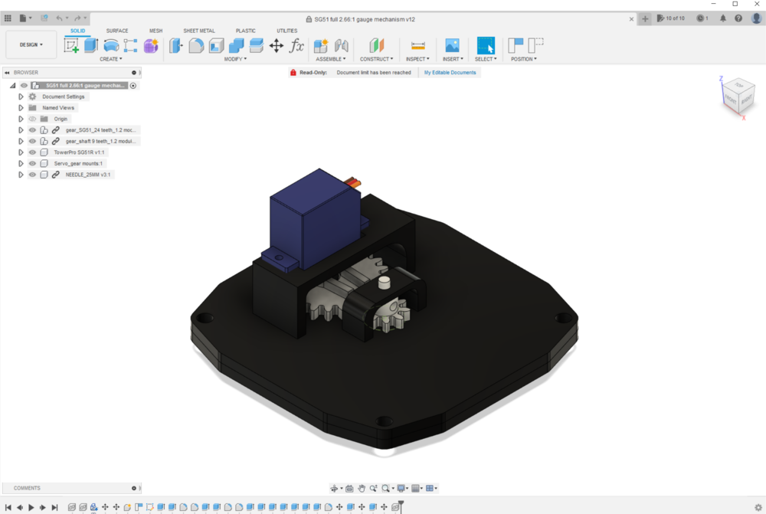Select the New Component tool
This screenshot has width=766, height=514.
point(321,45)
